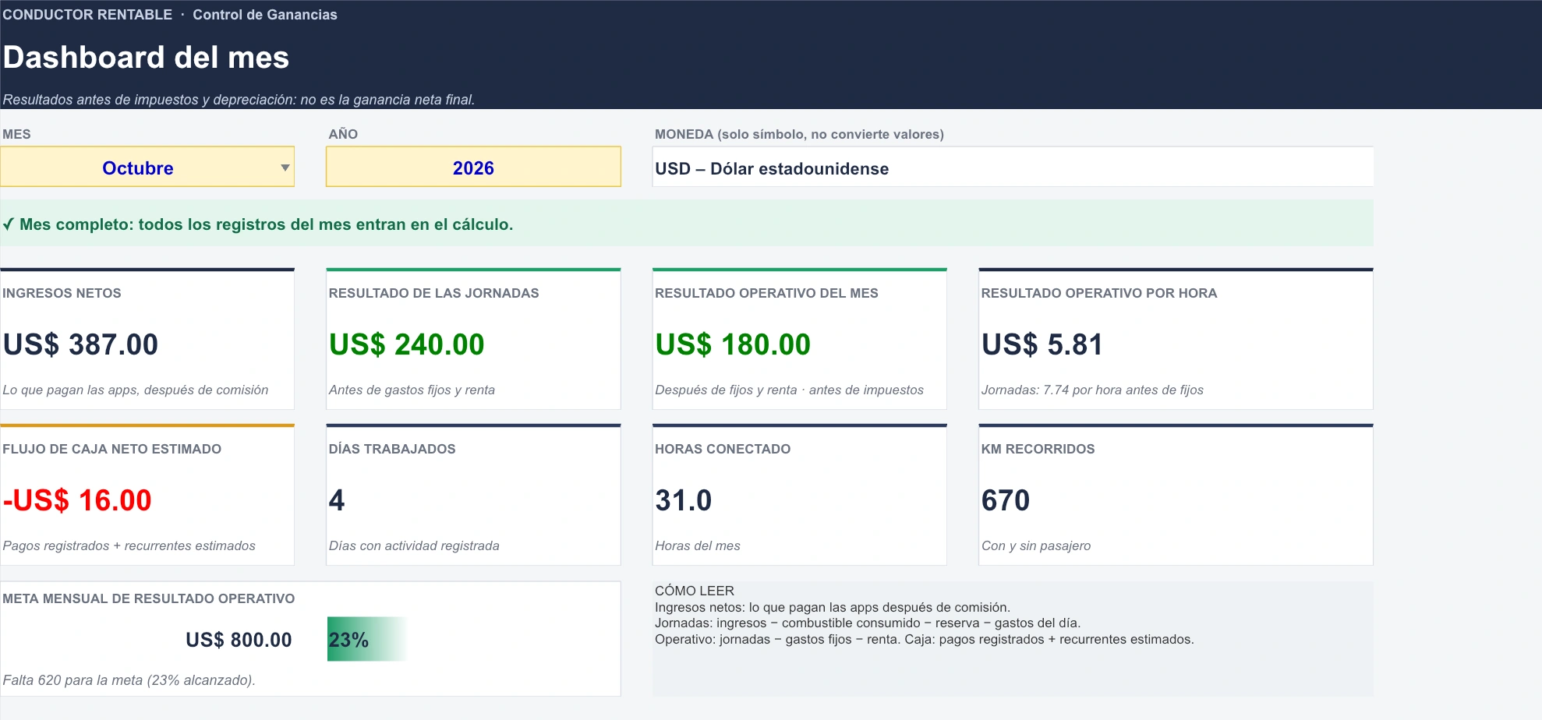Image resolution: width=1542 pixels, height=720 pixels.
Task: Click the 'FLUJO DE CAJA NETO ESTIMADO' label
Action: [111, 449]
